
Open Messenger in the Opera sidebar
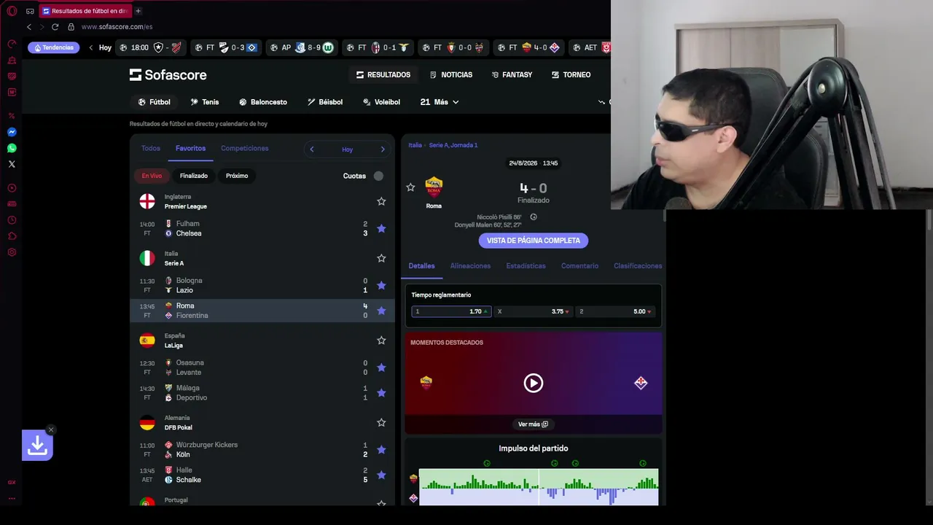(x=12, y=132)
